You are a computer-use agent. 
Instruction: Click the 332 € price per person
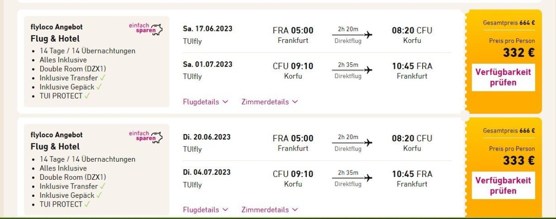coord(518,53)
